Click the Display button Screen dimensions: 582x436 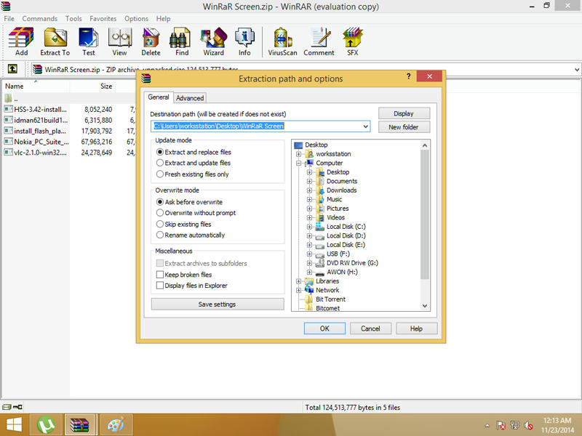(404, 113)
